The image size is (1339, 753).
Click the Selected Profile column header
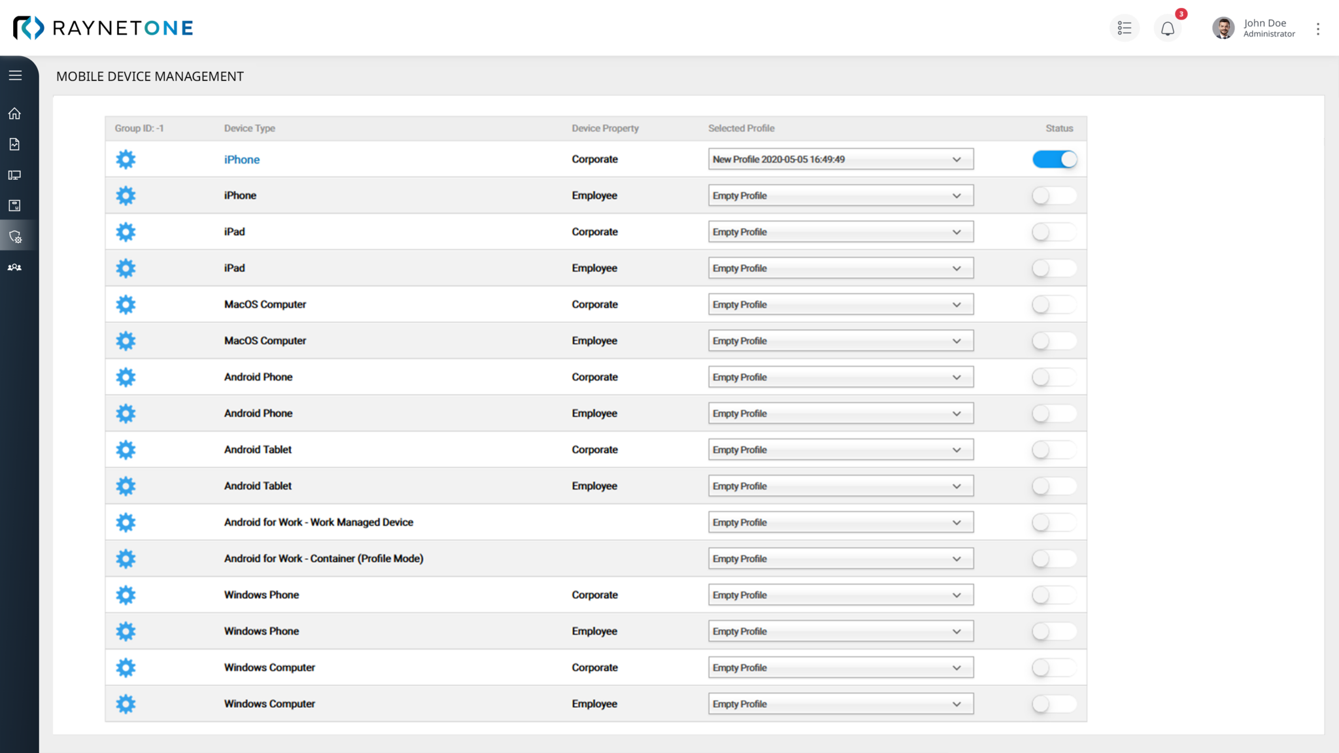741,128
